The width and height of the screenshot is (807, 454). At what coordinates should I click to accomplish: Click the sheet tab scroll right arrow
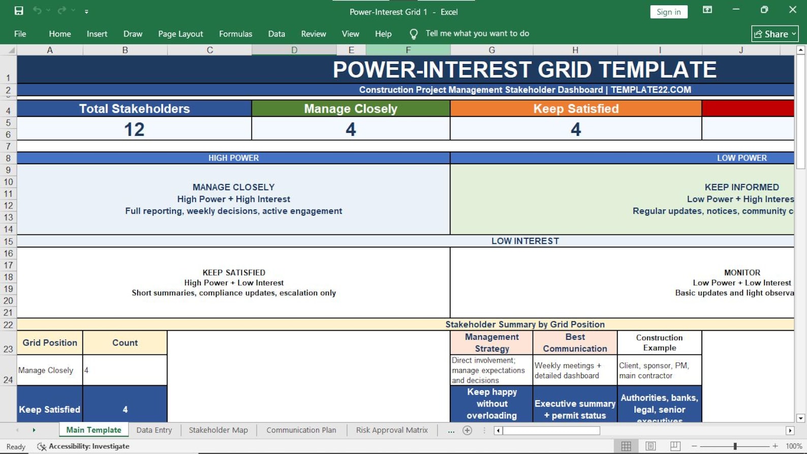pyautogui.click(x=34, y=430)
